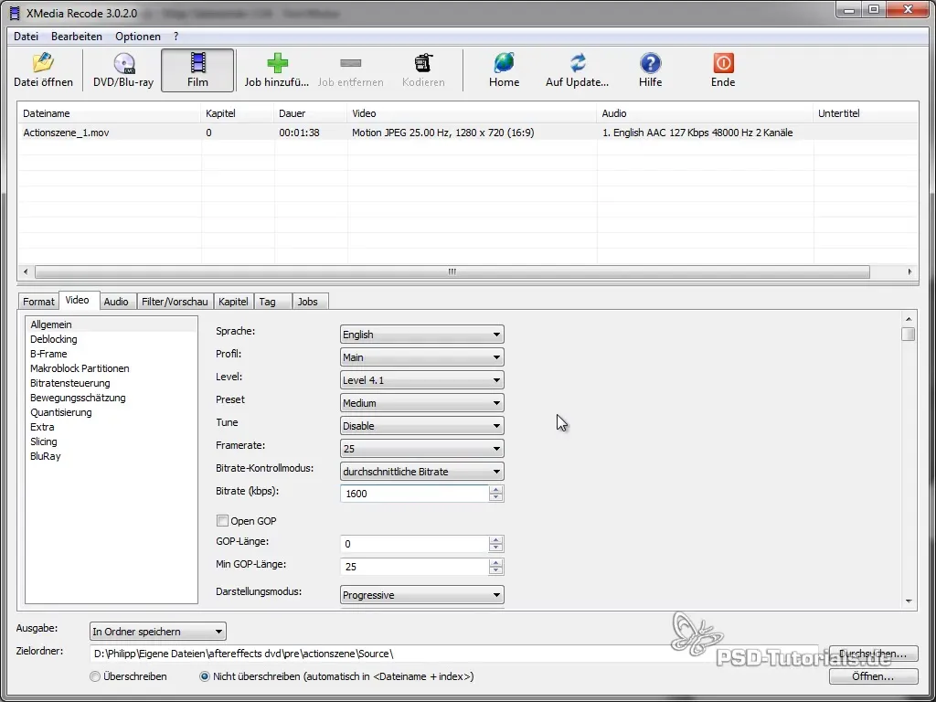The image size is (936, 702).
Task: Open the Bearbeiten menu
Action: tap(77, 37)
